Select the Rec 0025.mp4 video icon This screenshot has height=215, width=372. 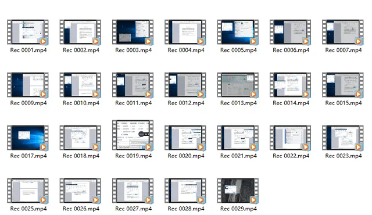click(x=28, y=191)
